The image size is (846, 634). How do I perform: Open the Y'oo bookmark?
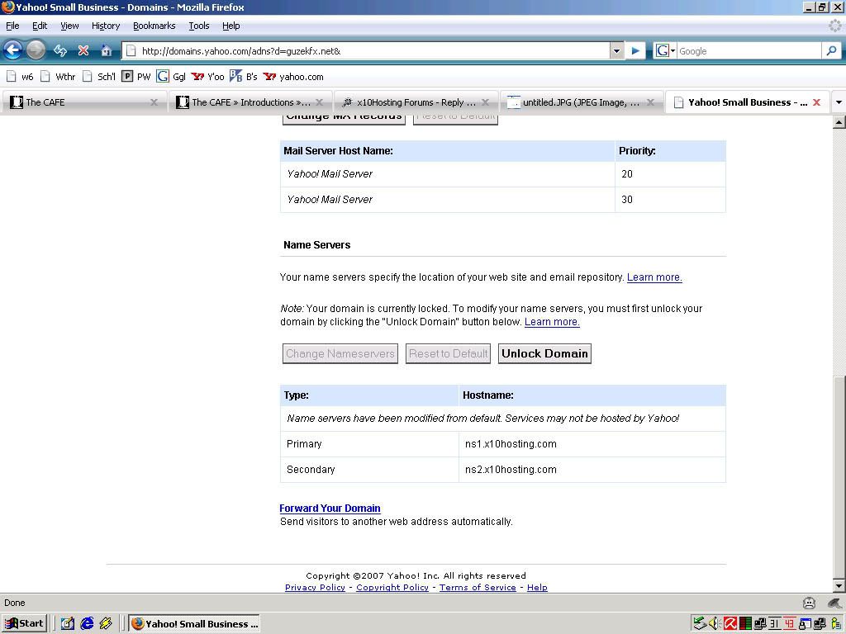click(207, 77)
